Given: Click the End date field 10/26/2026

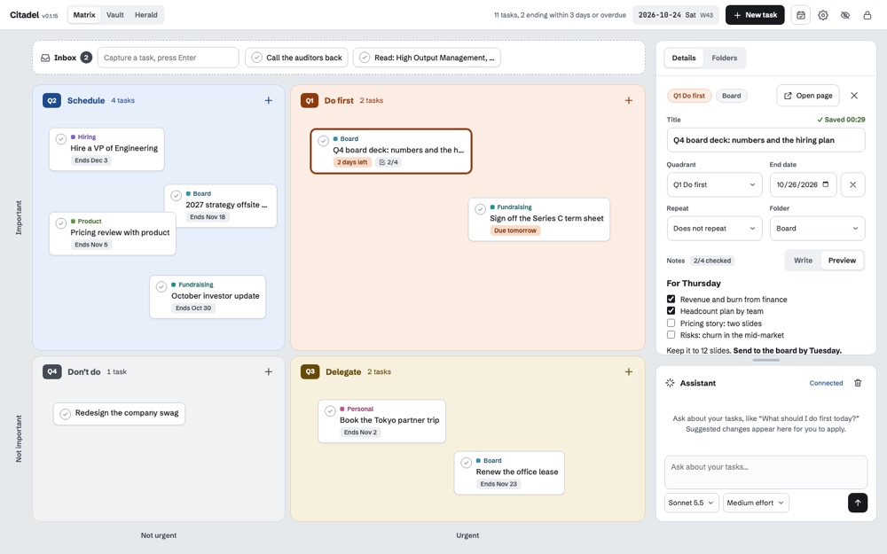Looking at the screenshot, I should [804, 185].
